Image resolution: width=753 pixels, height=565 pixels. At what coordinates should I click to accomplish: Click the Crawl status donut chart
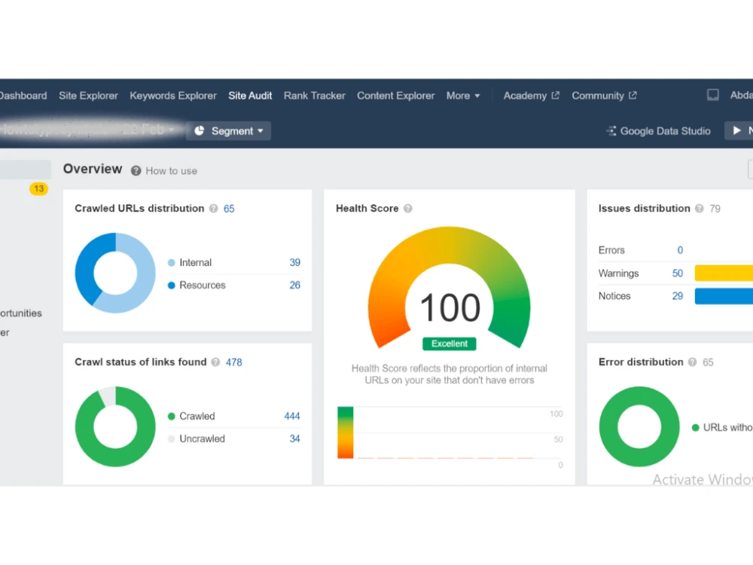115,426
